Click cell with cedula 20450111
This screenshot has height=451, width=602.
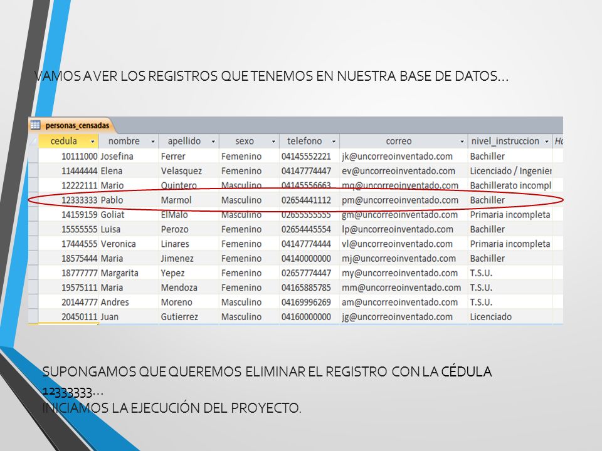click(68, 316)
